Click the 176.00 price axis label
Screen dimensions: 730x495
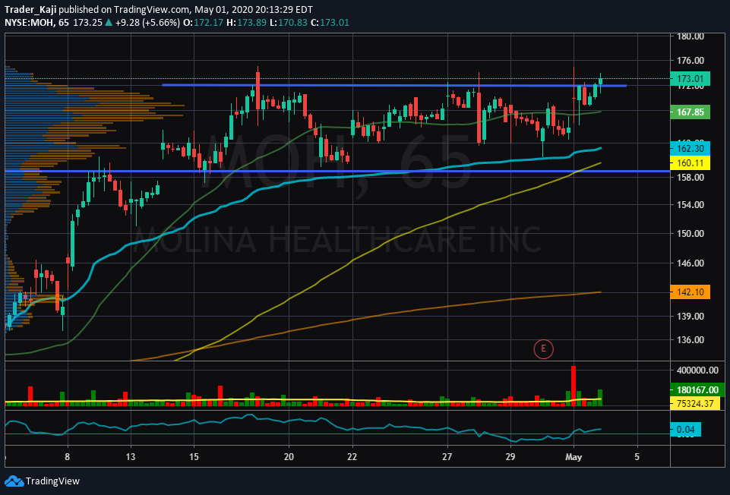(690, 60)
